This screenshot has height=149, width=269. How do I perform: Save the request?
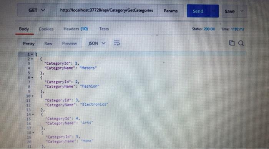(x=229, y=11)
